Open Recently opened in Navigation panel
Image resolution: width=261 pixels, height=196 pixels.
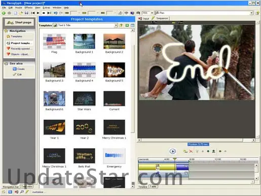click(x=20, y=49)
